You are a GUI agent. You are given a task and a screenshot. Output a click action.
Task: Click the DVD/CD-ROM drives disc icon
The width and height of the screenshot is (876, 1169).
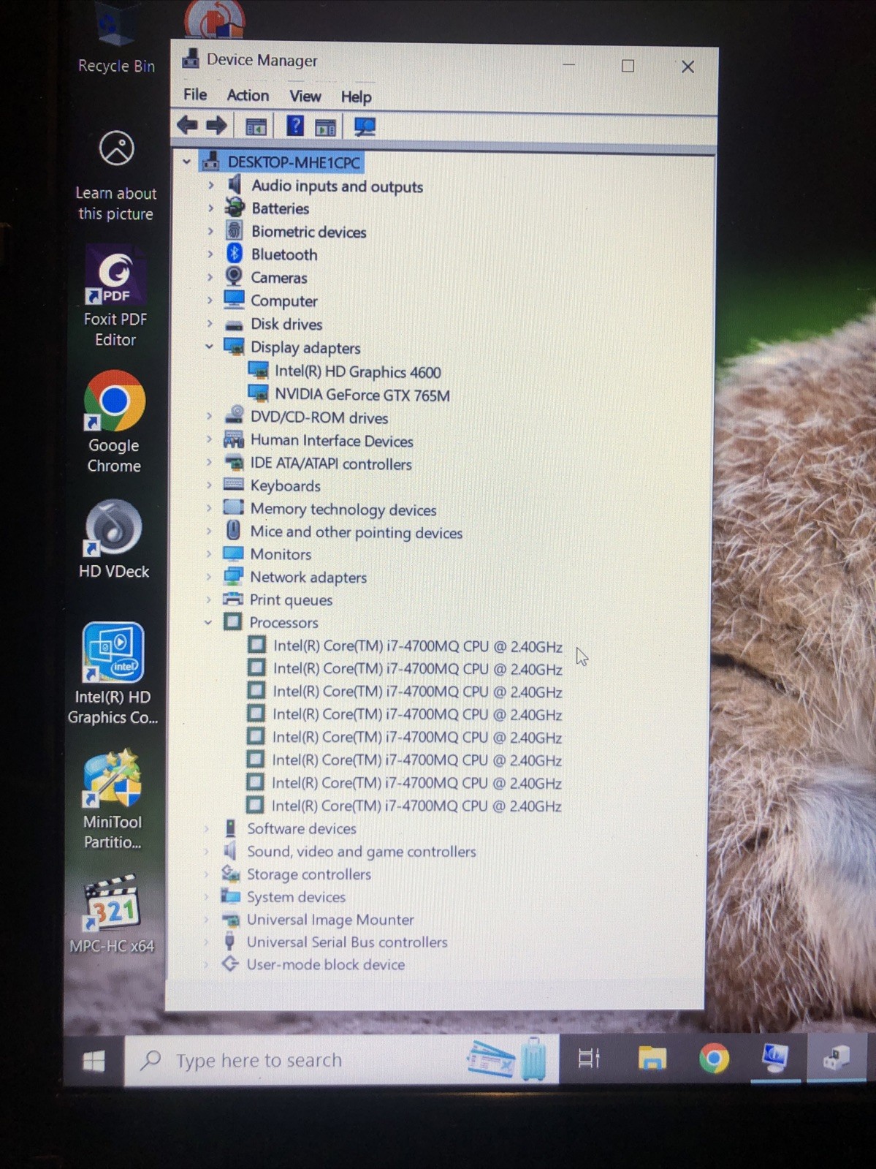click(233, 415)
